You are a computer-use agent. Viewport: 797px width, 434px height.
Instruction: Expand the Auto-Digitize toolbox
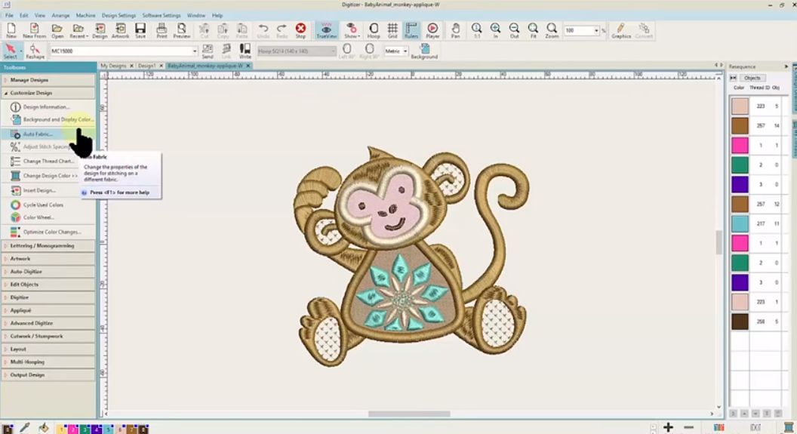(48, 272)
